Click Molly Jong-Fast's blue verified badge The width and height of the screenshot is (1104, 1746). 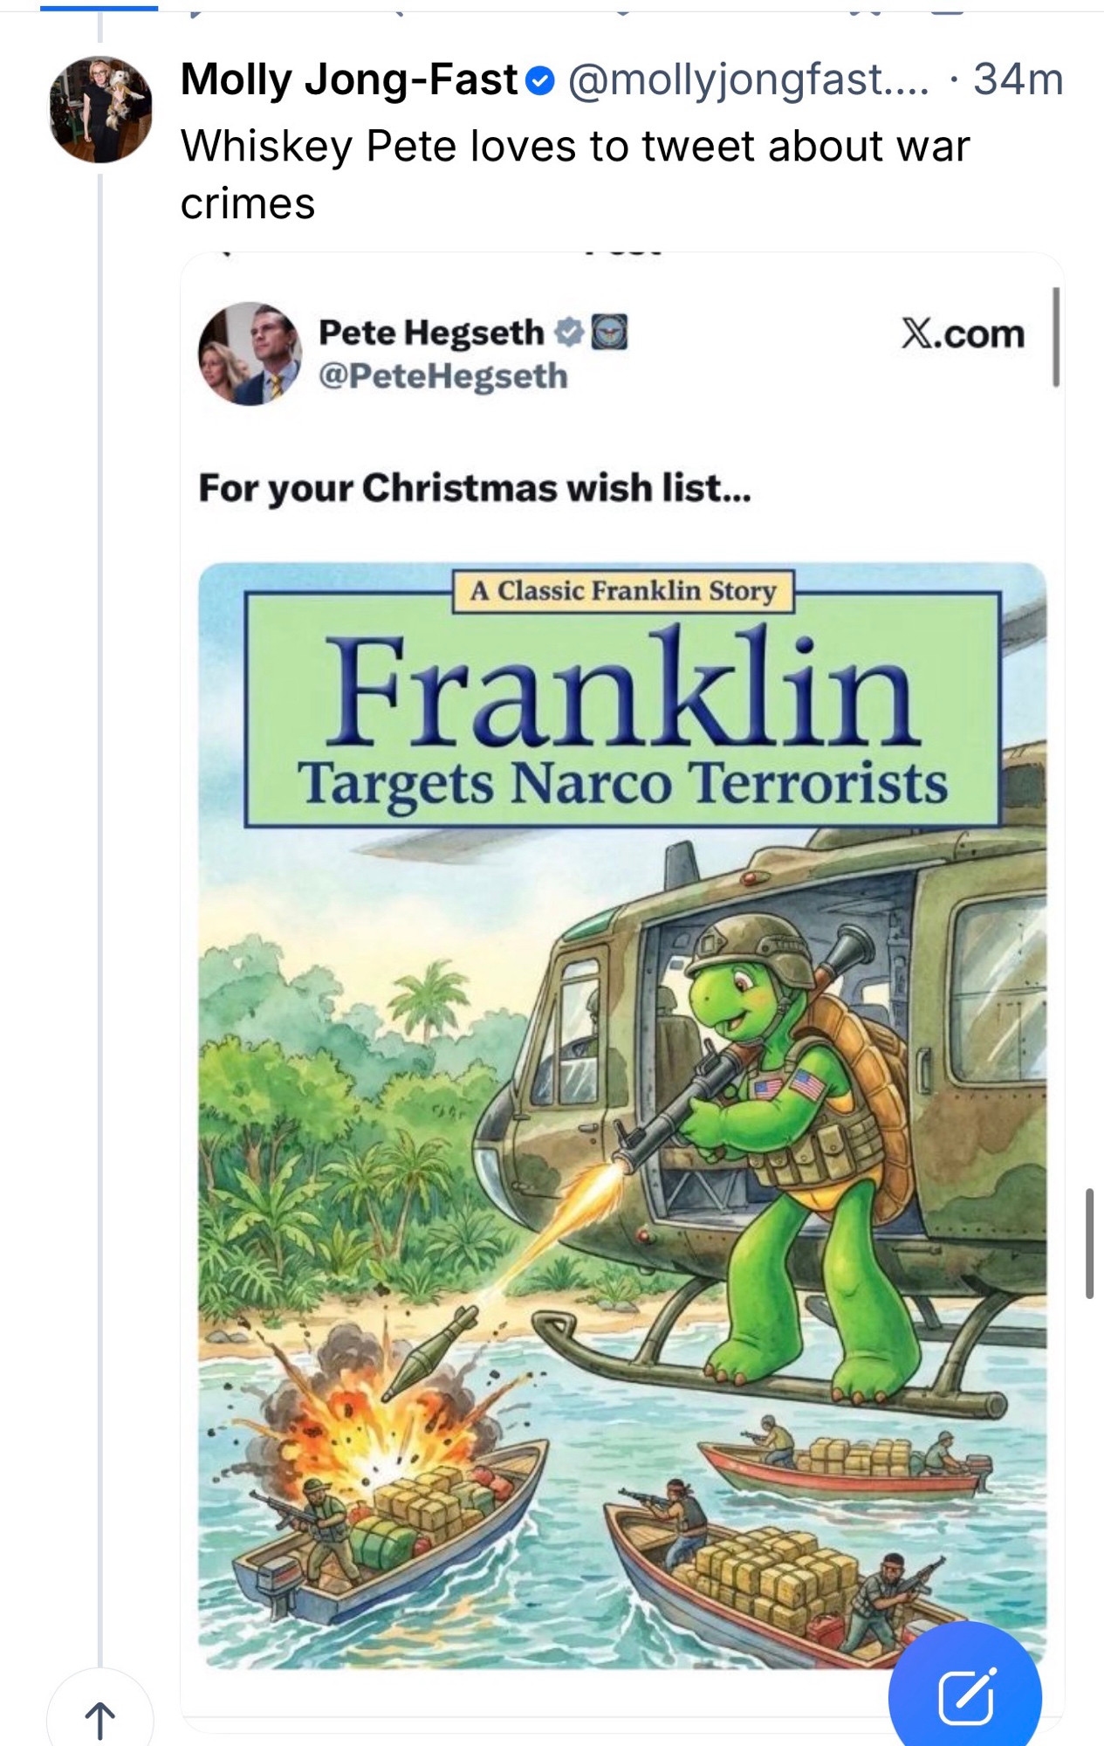pyautogui.click(x=540, y=81)
